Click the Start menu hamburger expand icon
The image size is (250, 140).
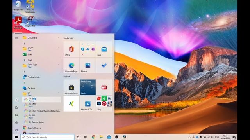tap(16, 38)
